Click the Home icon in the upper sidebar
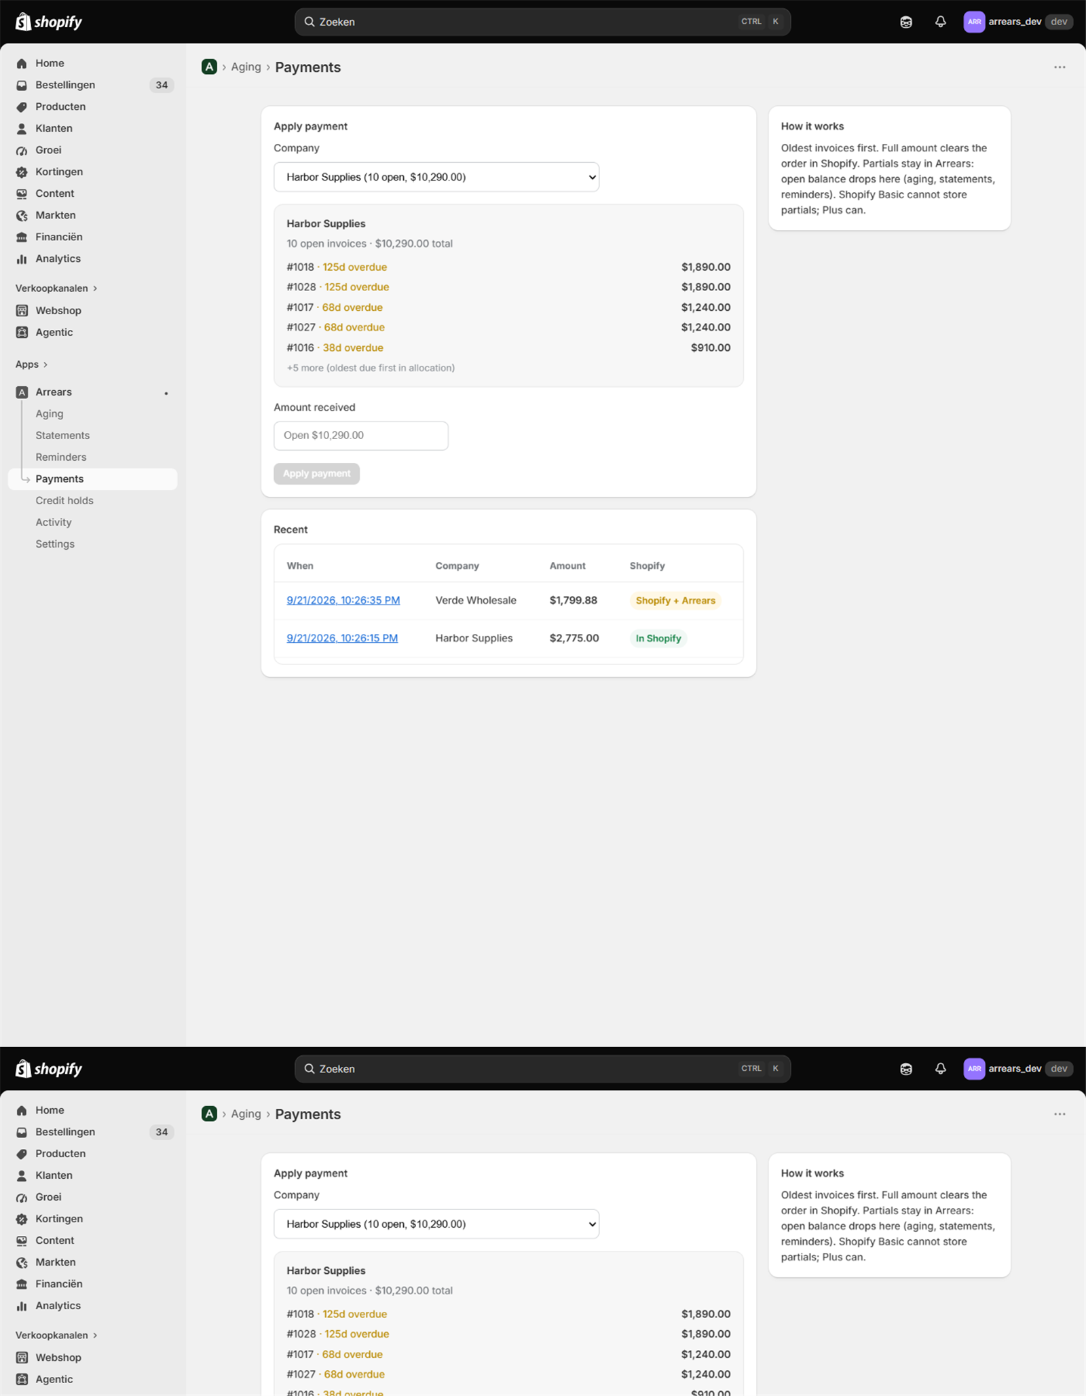Image resolution: width=1086 pixels, height=1396 pixels. tap(22, 63)
